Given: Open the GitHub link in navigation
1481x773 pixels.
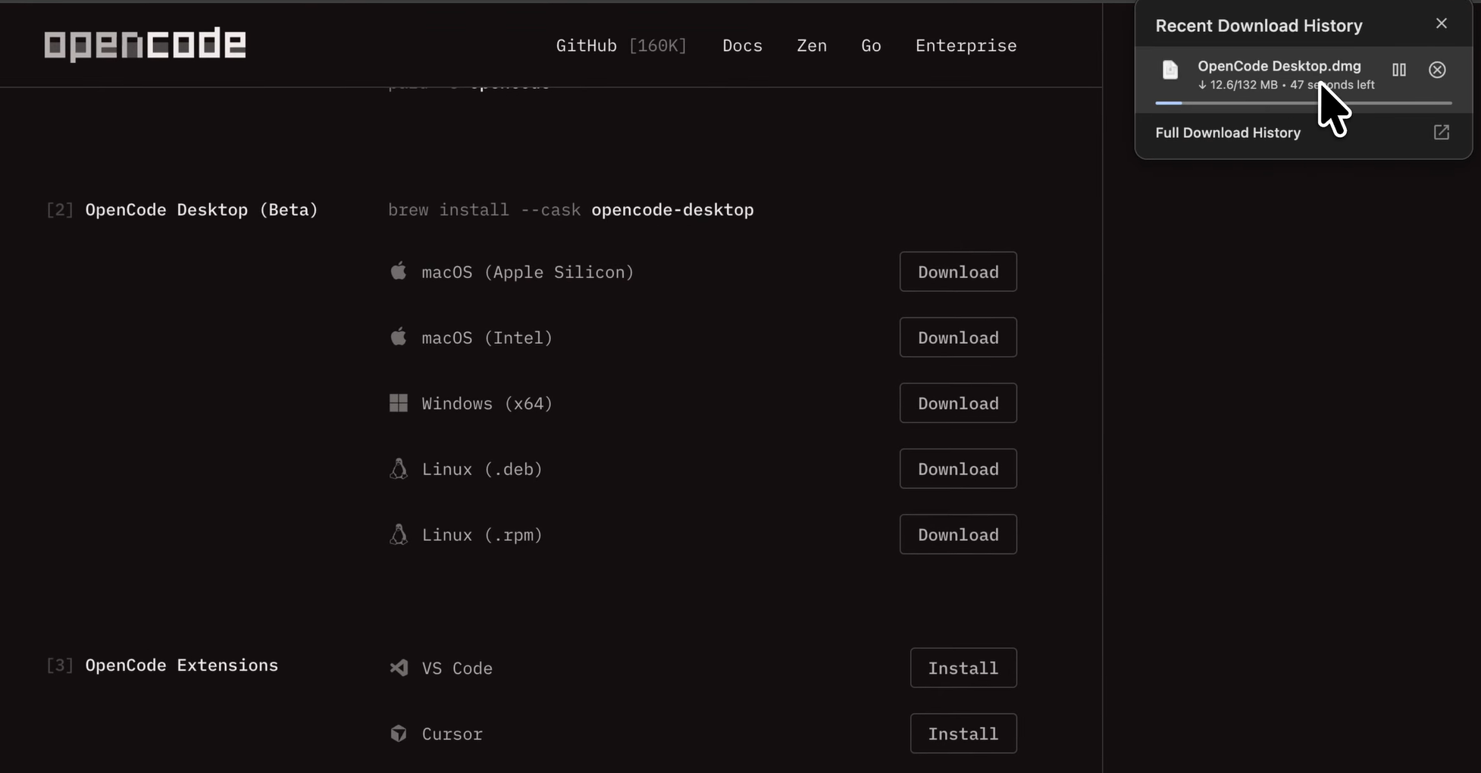Looking at the screenshot, I should tap(621, 45).
